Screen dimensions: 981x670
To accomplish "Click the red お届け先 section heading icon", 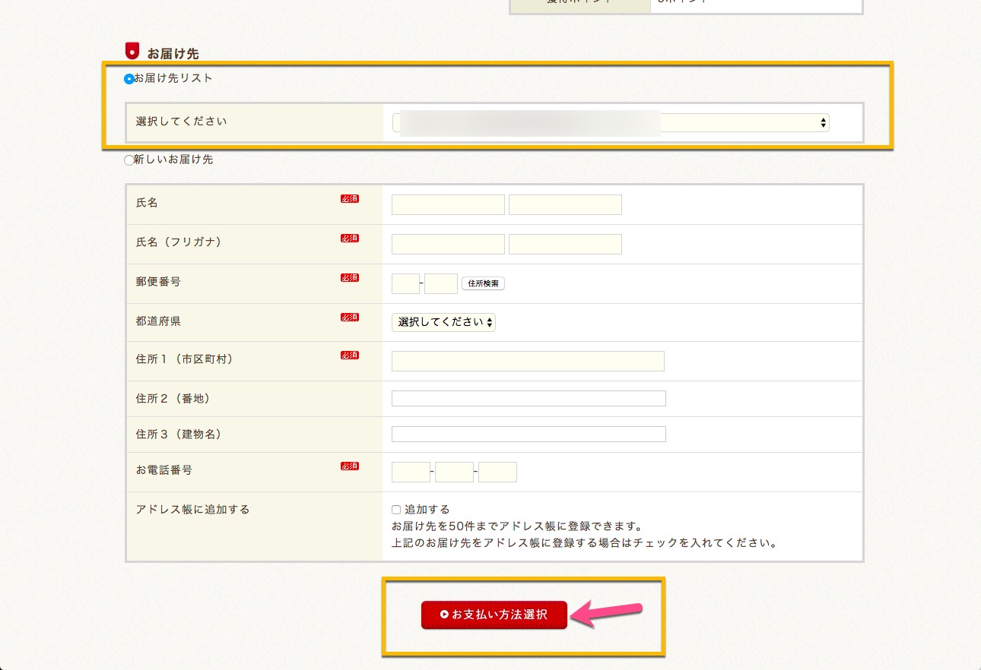I will tap(132, 51).
